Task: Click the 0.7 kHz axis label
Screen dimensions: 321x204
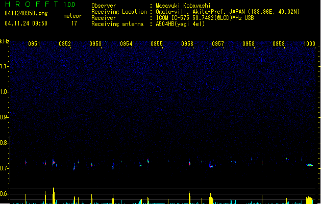Action: click(5, 168)
